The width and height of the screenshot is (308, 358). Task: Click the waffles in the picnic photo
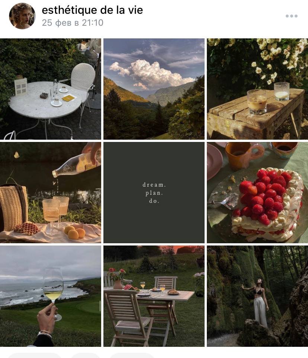point(26,228)
